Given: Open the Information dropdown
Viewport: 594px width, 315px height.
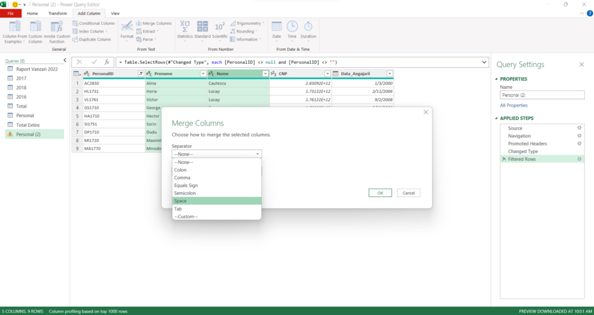Looking at the screenshot, I should (x=245, y=39).
